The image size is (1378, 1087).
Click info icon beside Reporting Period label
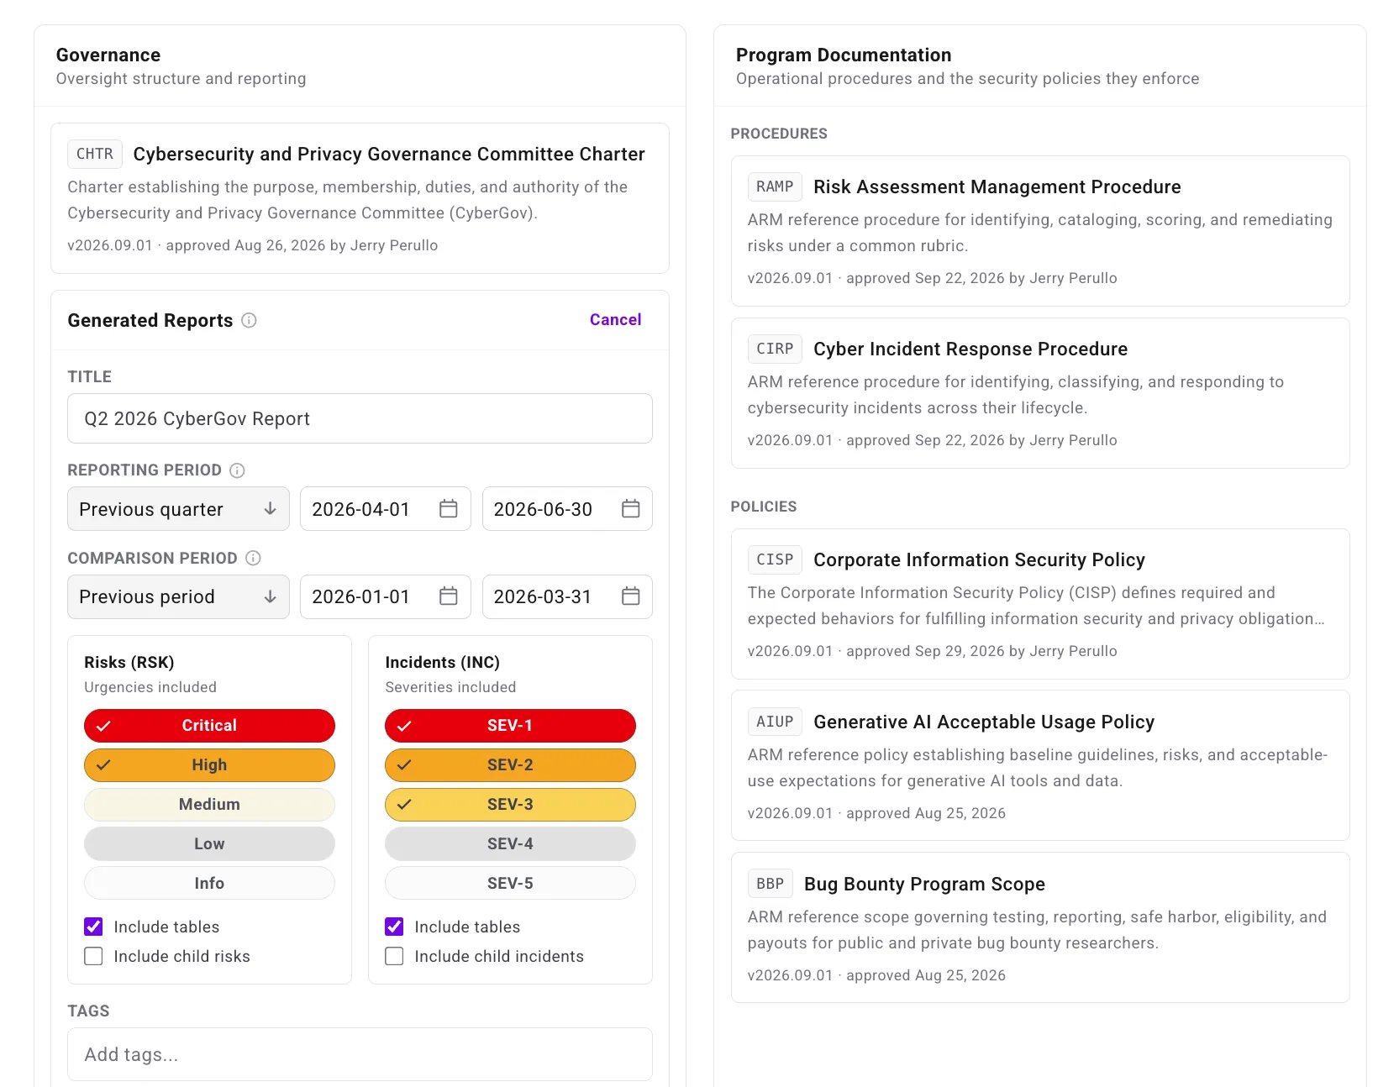coord(237,470)
